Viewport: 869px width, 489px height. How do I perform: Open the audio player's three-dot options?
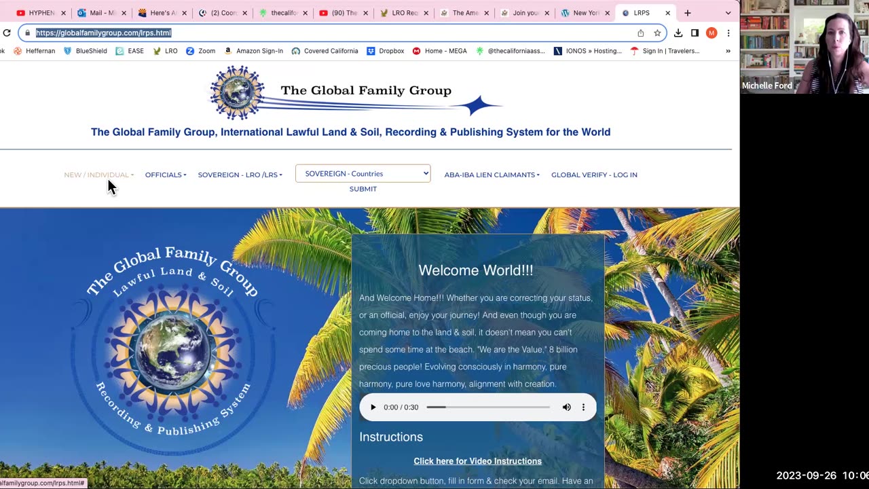point(583,407)
